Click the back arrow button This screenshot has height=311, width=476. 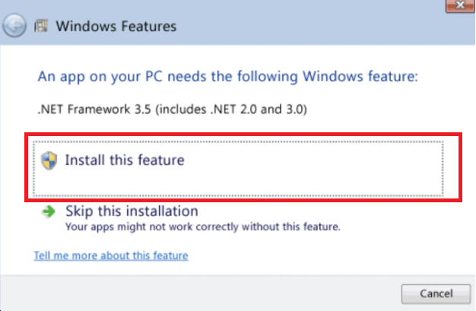[x=14, y=27]
